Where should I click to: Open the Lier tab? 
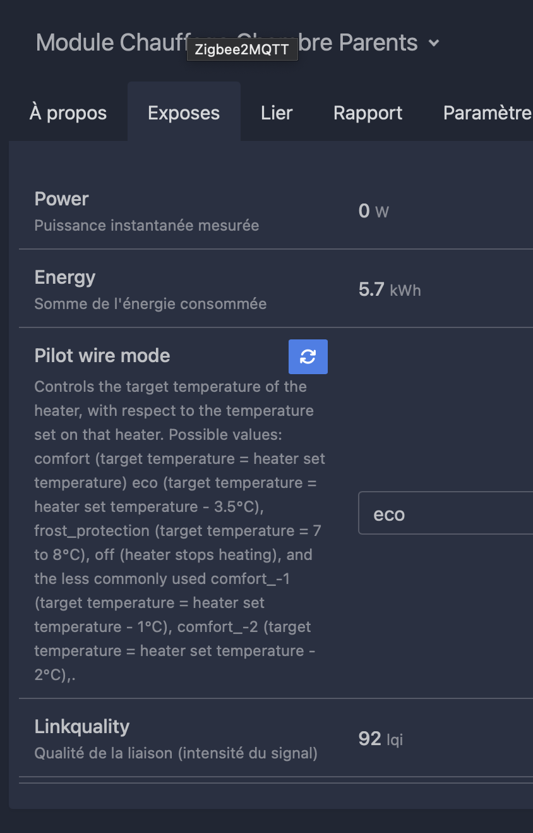click(x=277, y=113)
